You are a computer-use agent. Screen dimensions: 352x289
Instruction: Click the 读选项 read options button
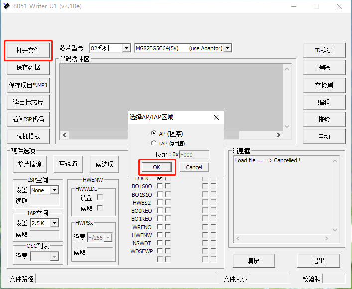pos(105,164)
